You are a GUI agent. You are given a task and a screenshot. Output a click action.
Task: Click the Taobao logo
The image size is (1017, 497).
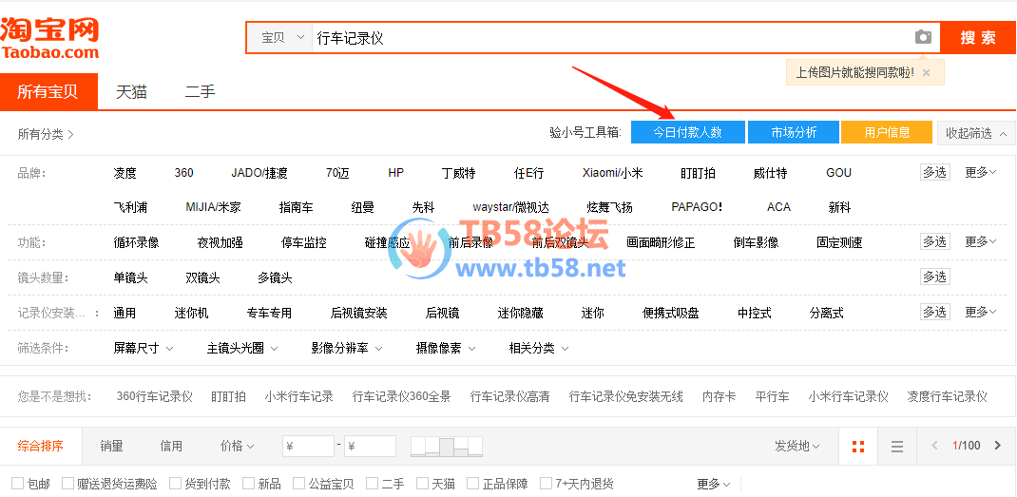pos(49,38)
